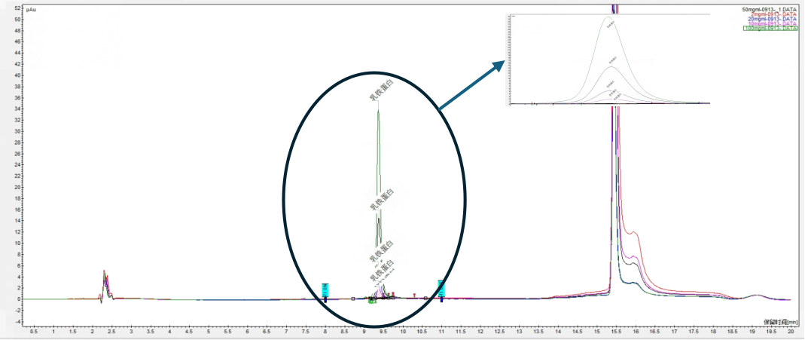Click the cyan integration marker at 11 minutes
Screen dimensions: 805x340
point(441,287)
